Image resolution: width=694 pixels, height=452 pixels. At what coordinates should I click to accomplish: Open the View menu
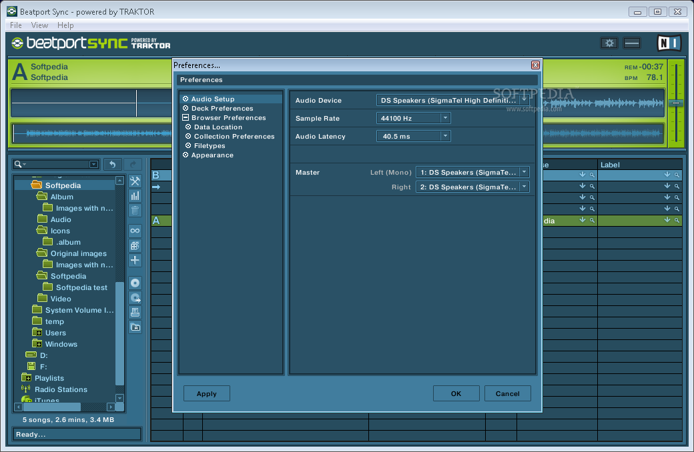pyautogui.click(x=39, y=25)
